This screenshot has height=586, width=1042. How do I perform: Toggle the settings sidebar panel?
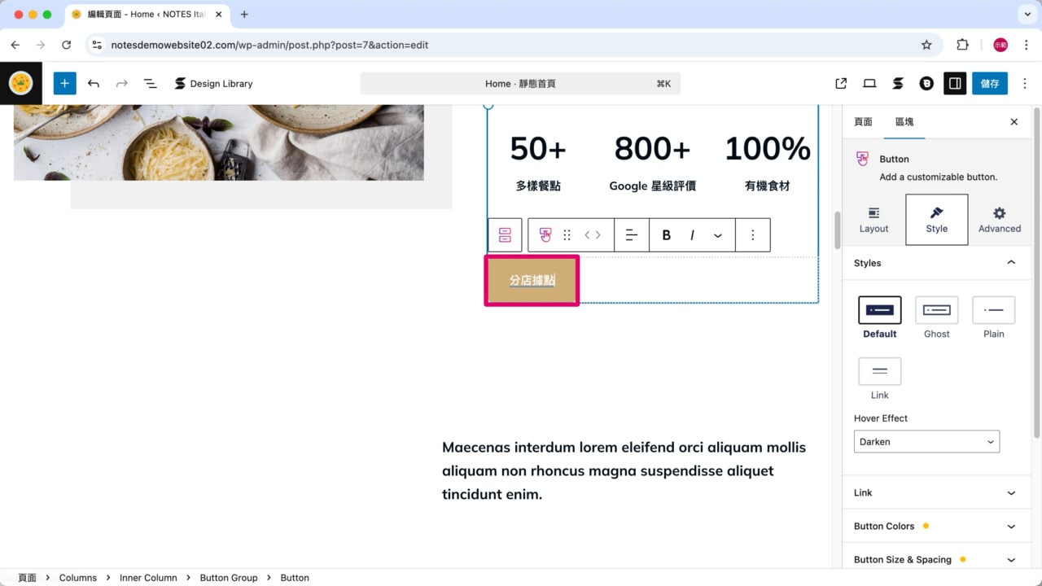coord(955,83)
